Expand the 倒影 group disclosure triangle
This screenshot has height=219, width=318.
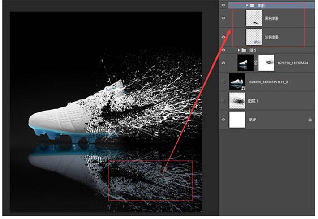(x=247, y=6)
